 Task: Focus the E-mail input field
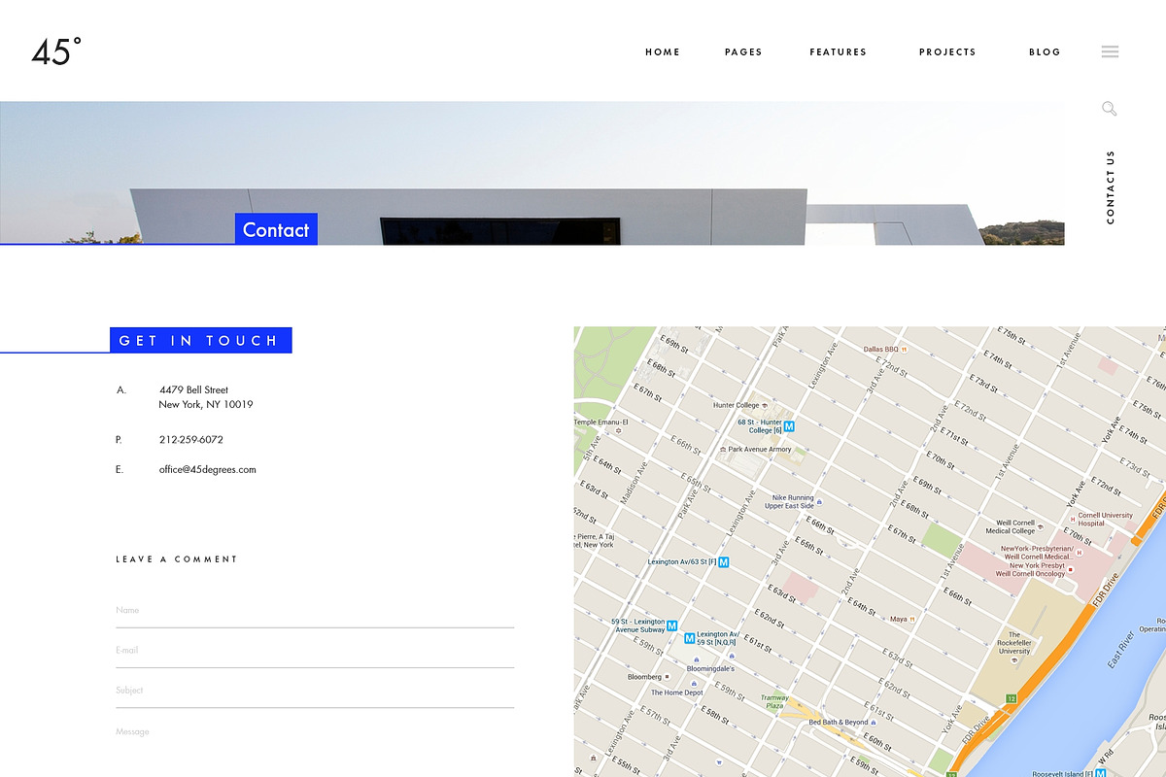tap(315, 651)
